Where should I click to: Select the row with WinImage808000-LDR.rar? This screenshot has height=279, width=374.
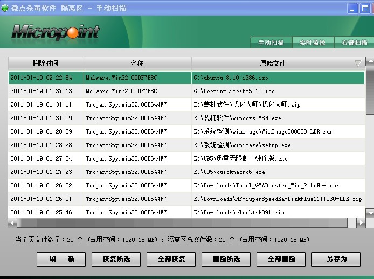click(186, 131)
